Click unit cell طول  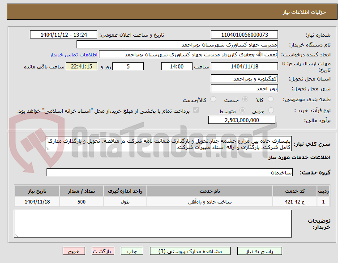pos(125,202)
